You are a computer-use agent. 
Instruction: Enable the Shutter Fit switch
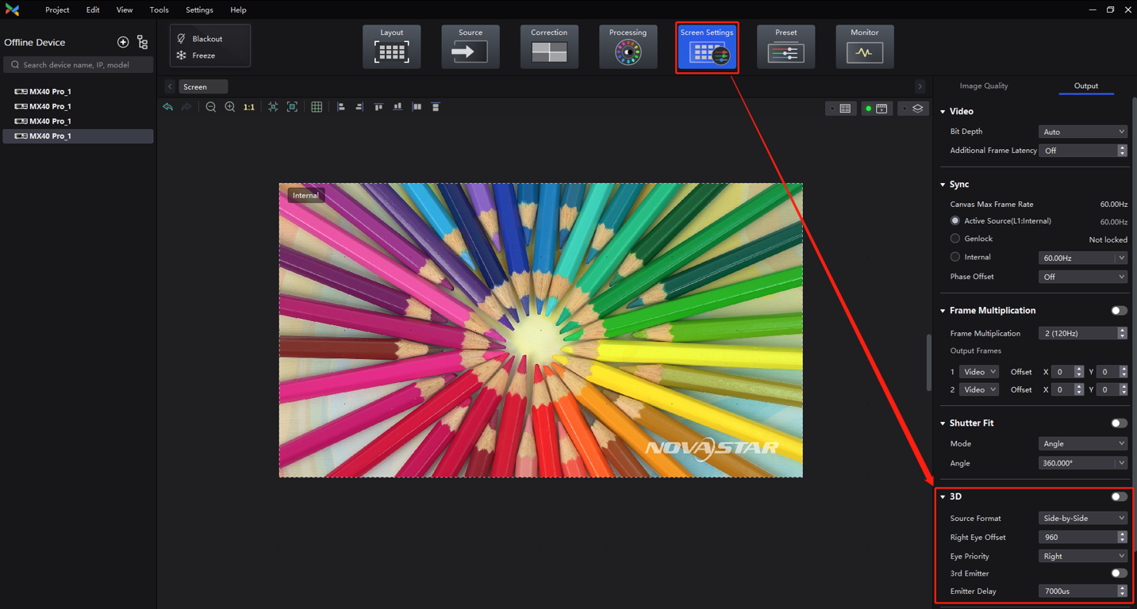click(1119, 423)
